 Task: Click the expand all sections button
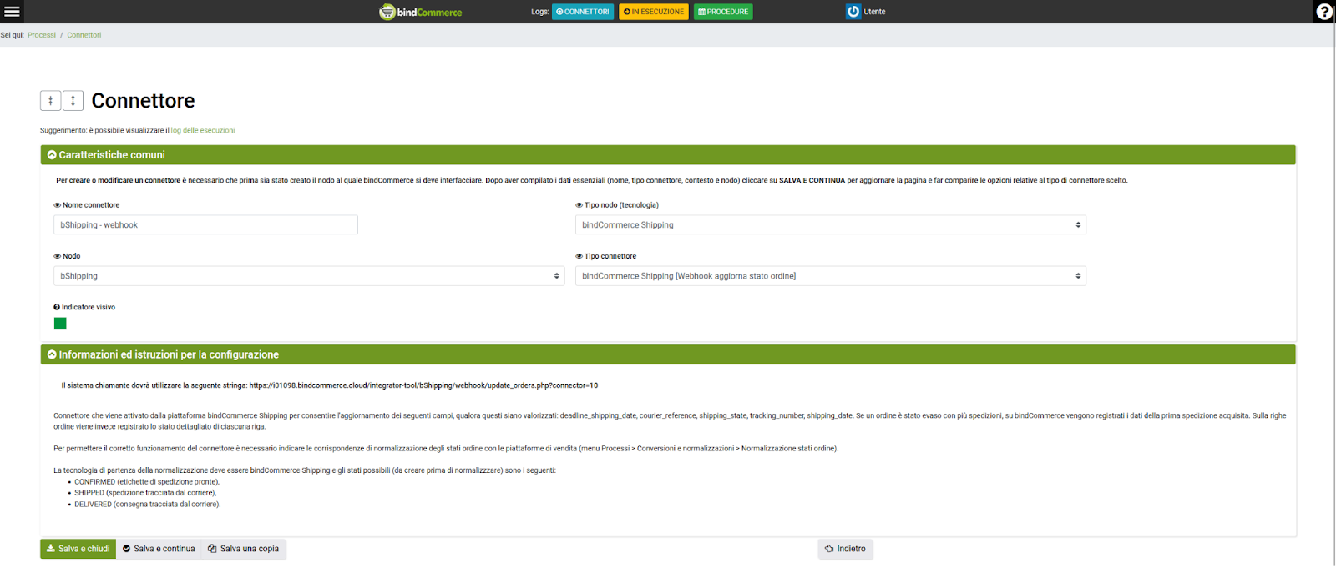(73, 101)
